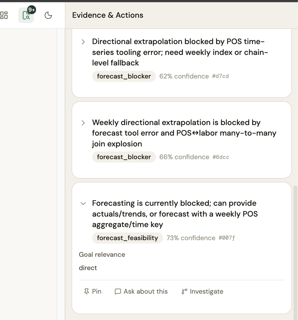Toggle dark mode with the moon icon
298x320 pixels.
(48, 15)
